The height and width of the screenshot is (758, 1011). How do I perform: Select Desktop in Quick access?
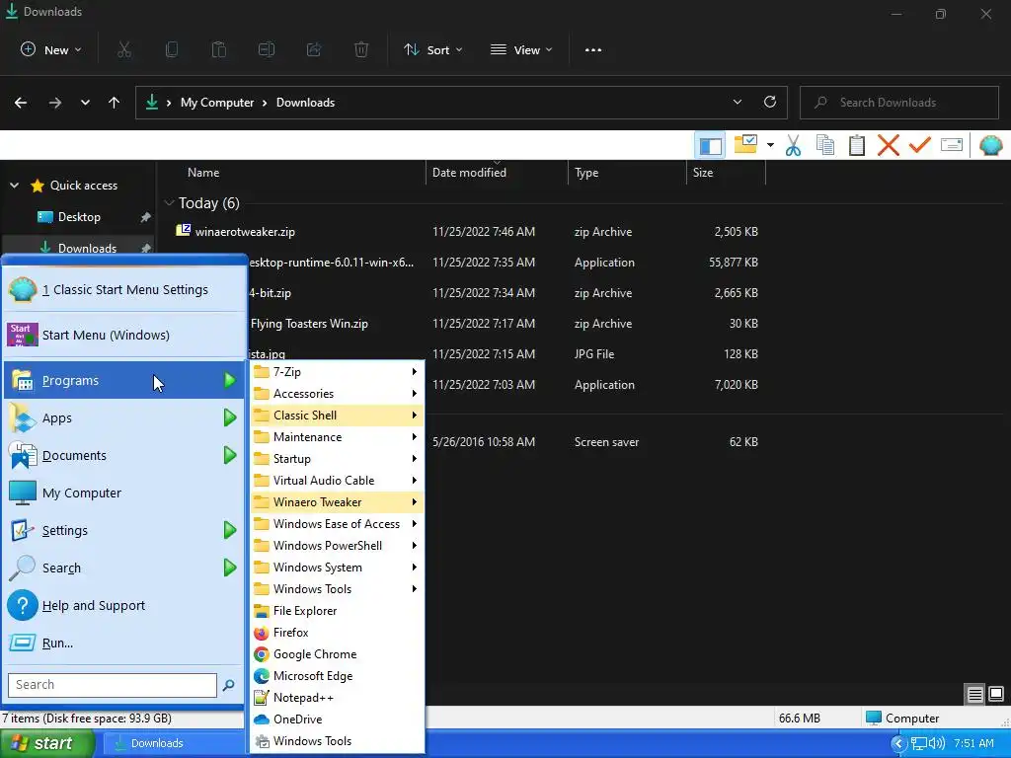pos(79,217)
